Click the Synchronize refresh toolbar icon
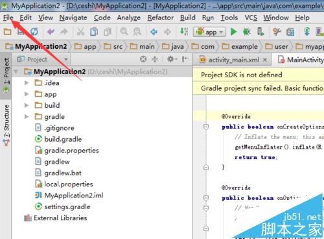Screen dimensions: 324x239 click(34, 32)
